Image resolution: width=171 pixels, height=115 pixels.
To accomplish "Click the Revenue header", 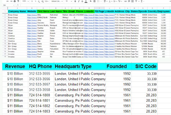I will [x=15, y=67].
